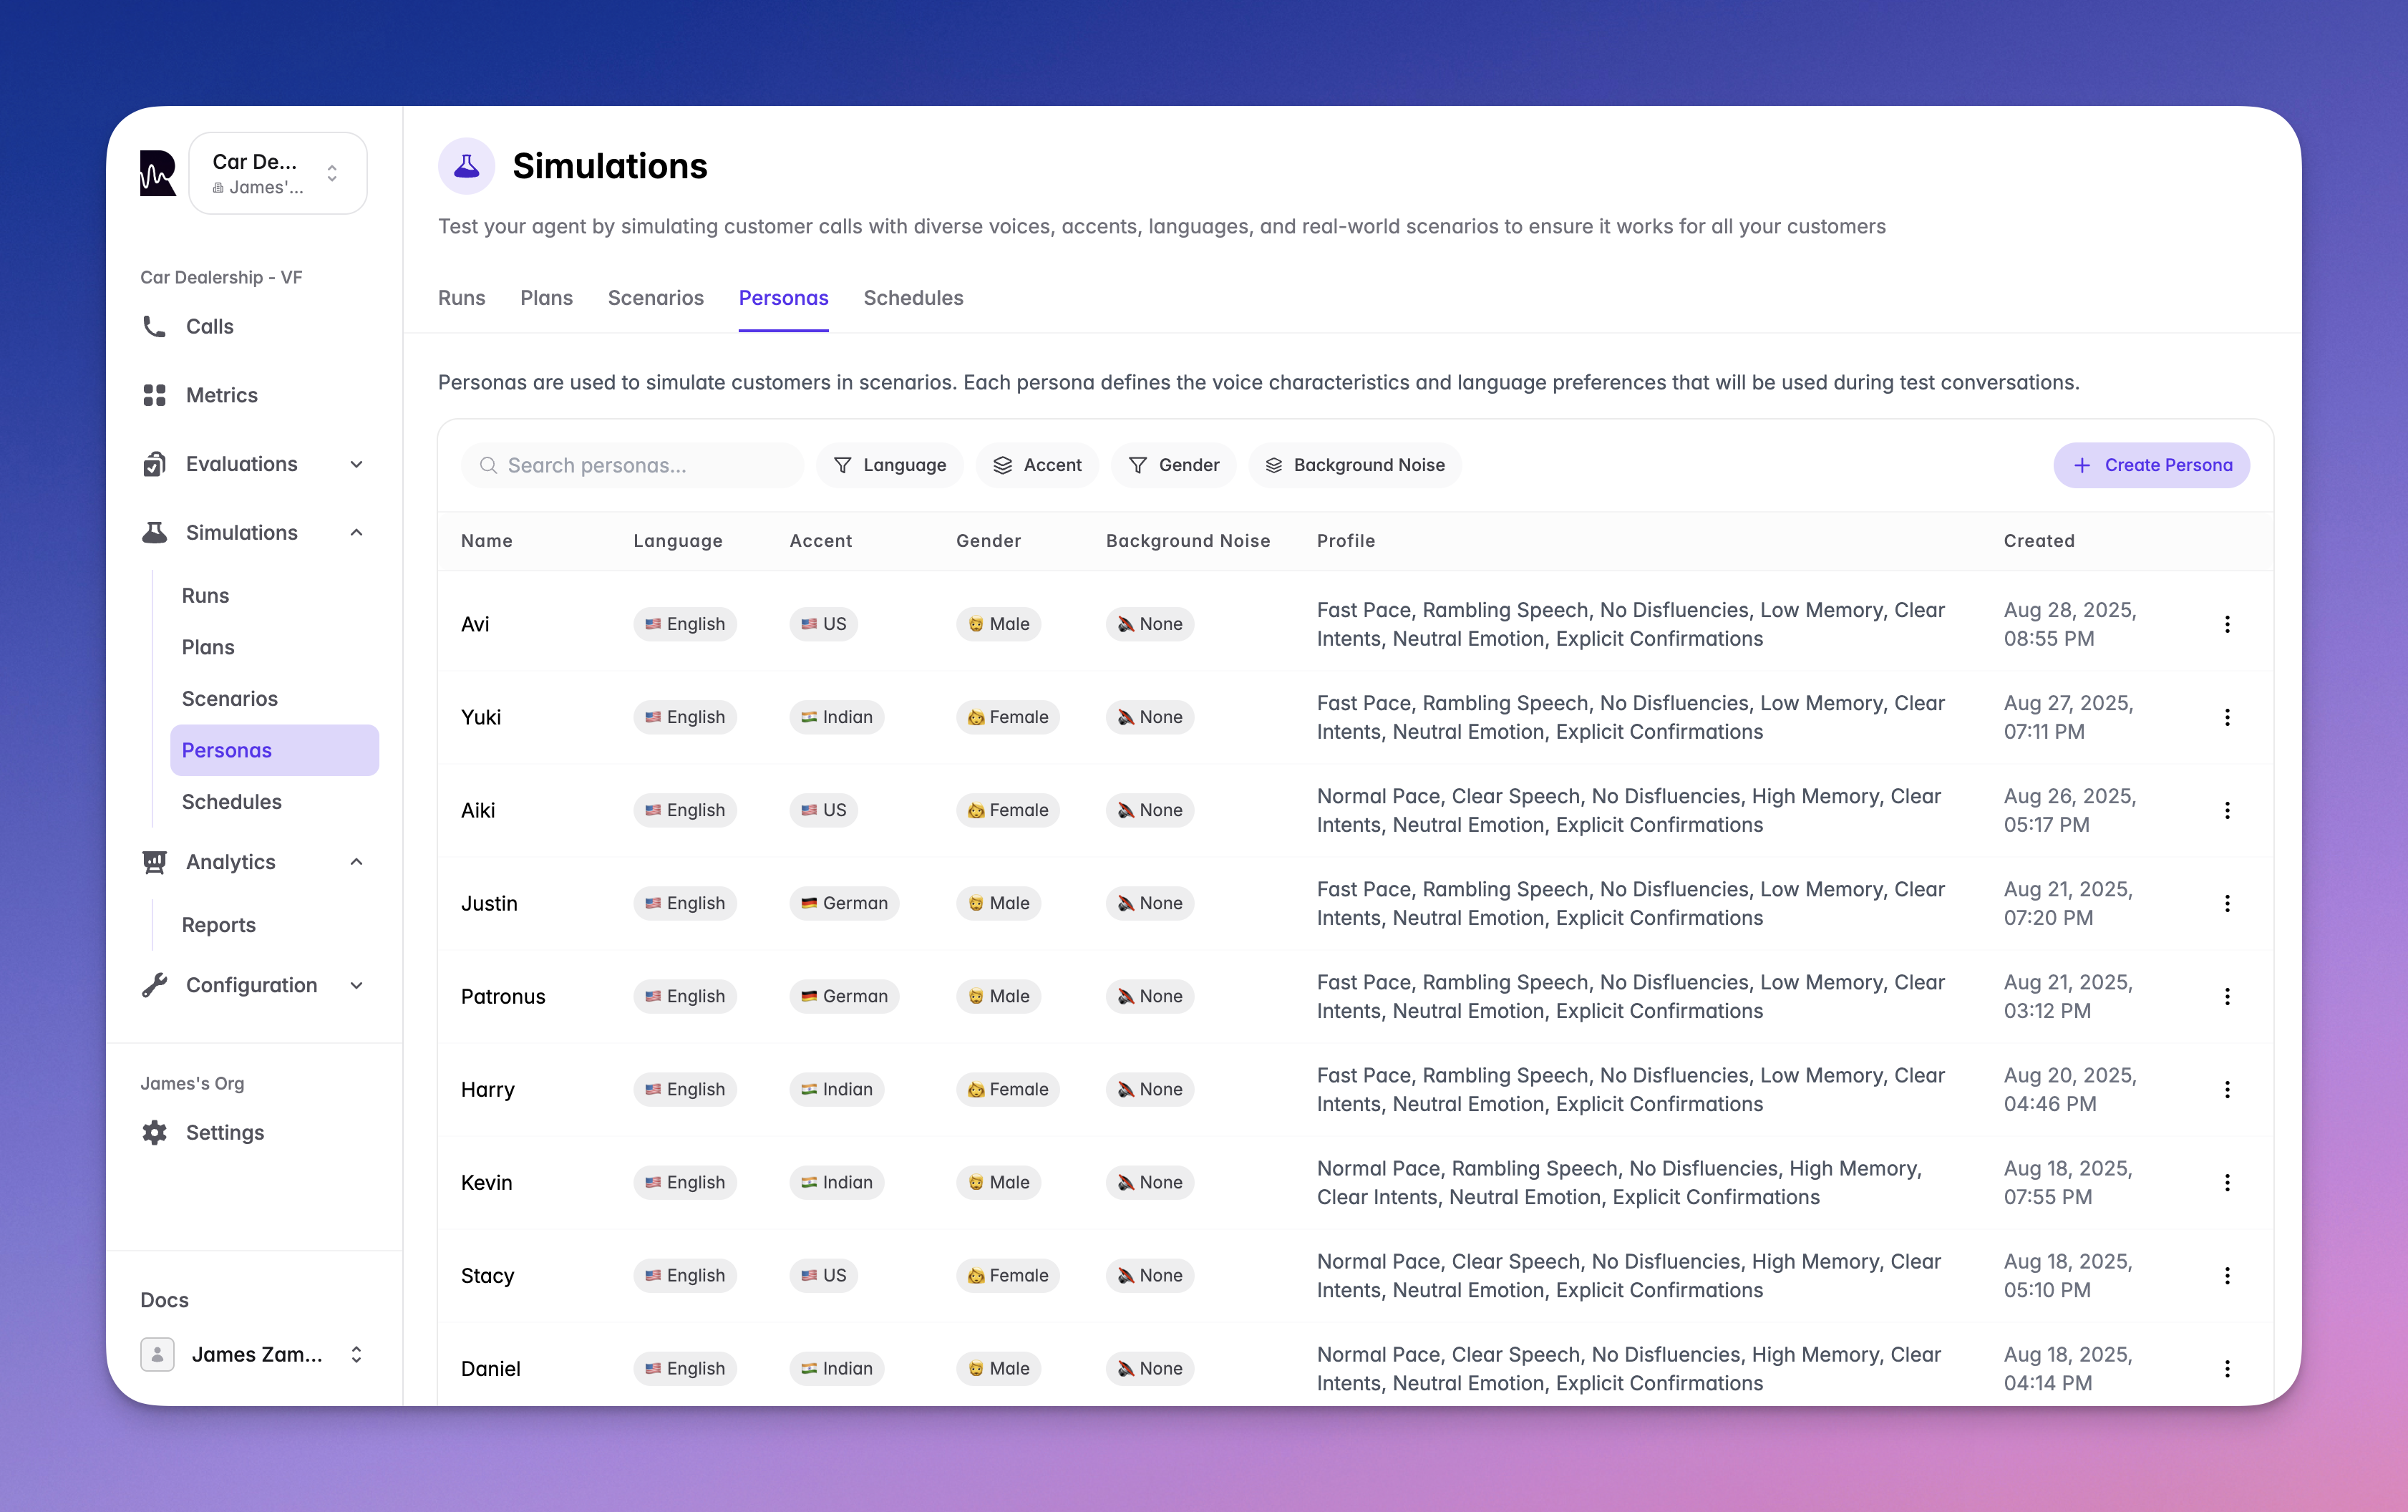
Task: Click the Evaluations clipboard icon
Action: pyautogui.click(x=154, y=464)
